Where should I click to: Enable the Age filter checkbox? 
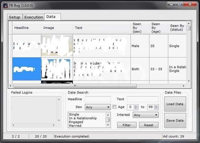(x=114, y=107)
